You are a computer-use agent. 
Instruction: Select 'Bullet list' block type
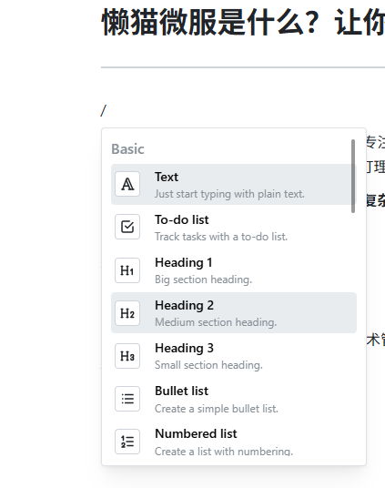click(x=234, y=399)
